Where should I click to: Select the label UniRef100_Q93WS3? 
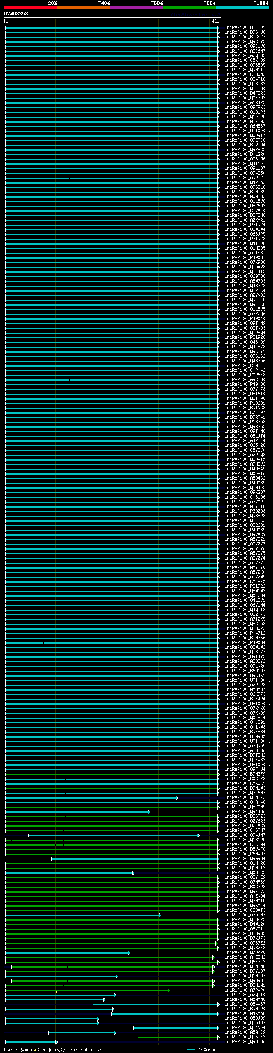pyautogui.click(x=245, y=84)
